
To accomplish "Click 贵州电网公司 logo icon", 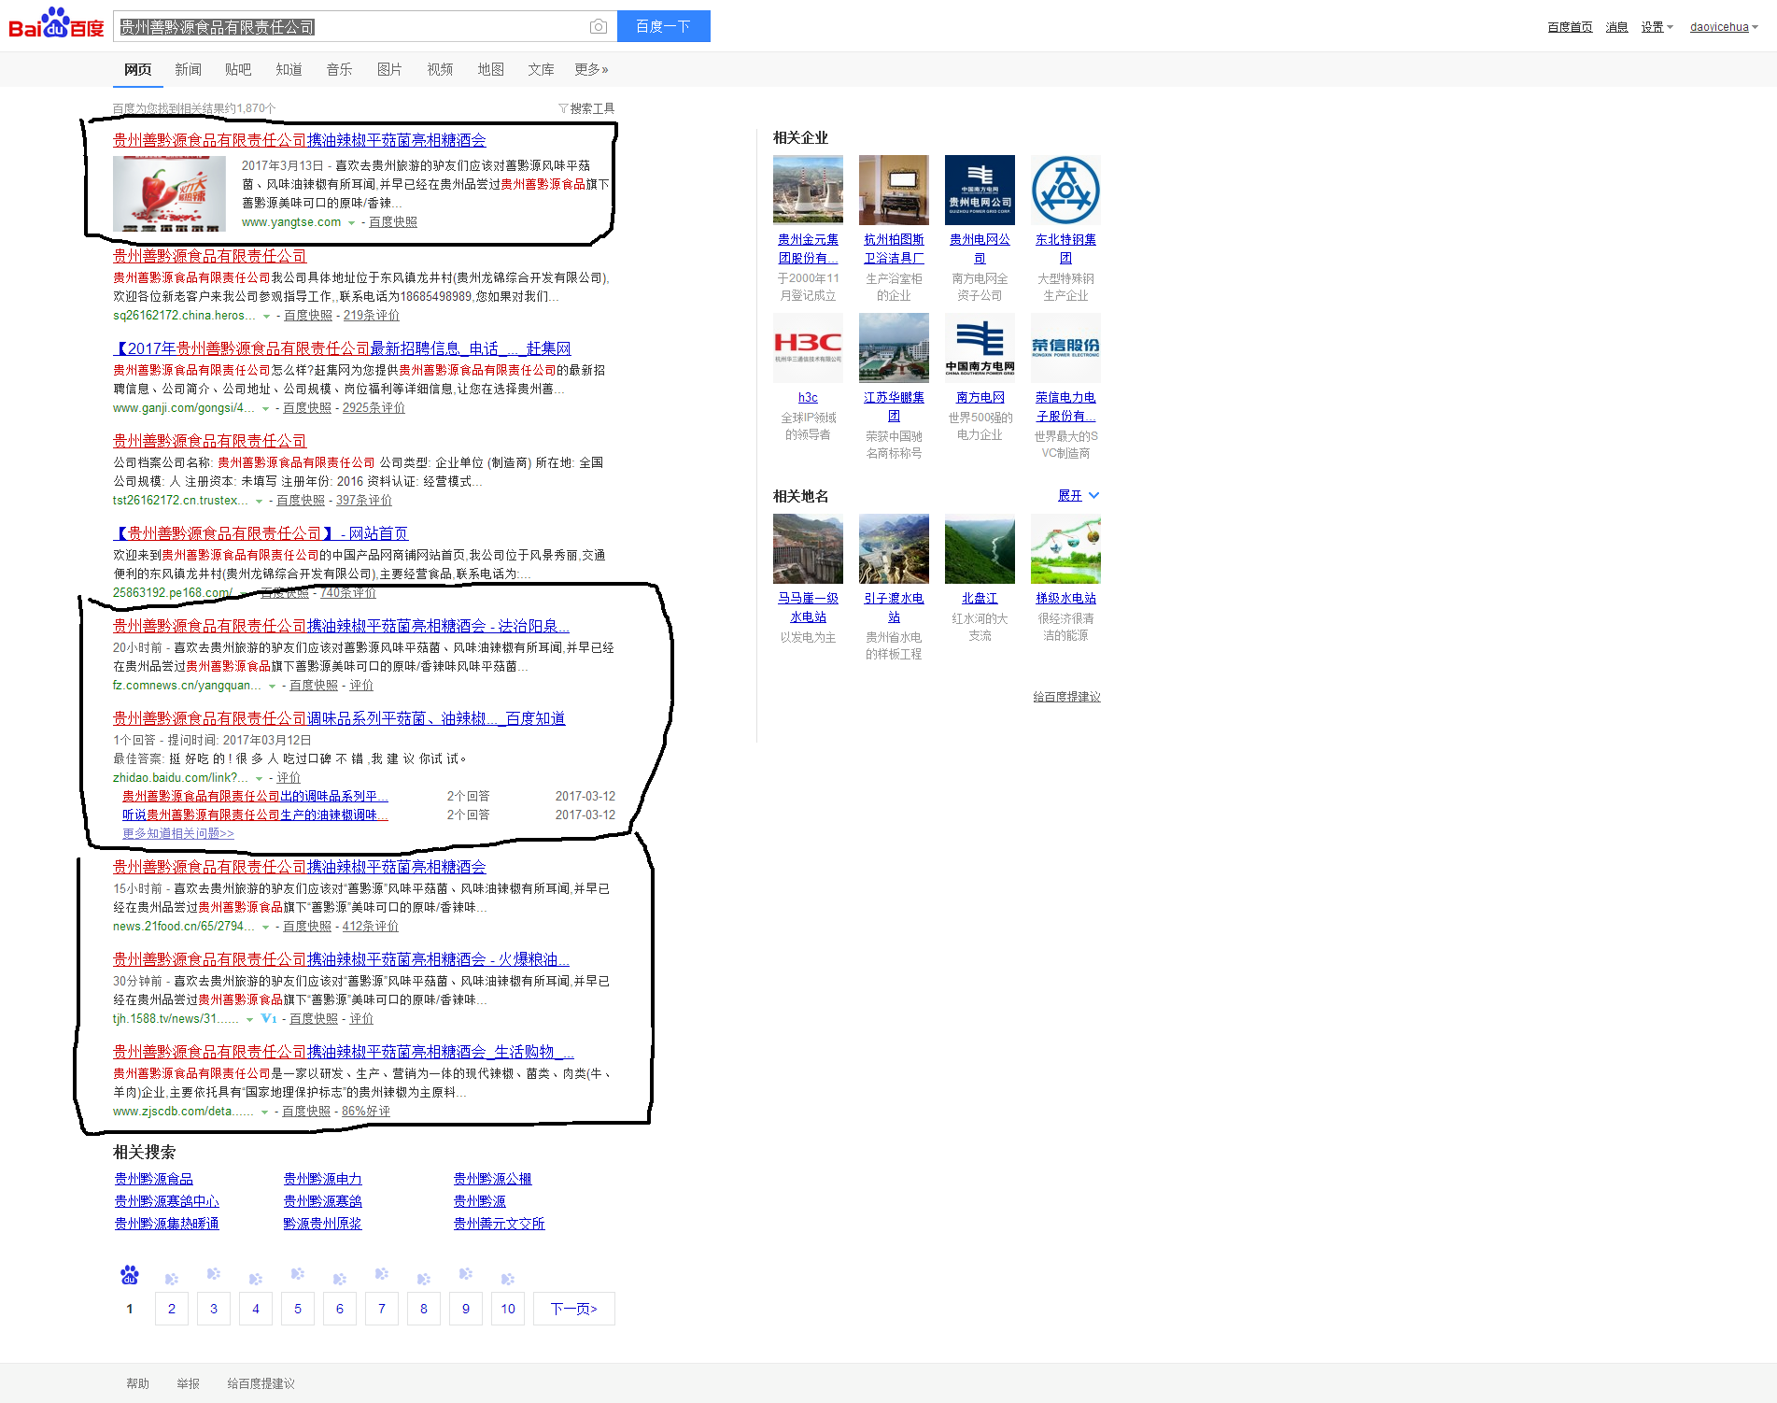I will coord(980,190).
